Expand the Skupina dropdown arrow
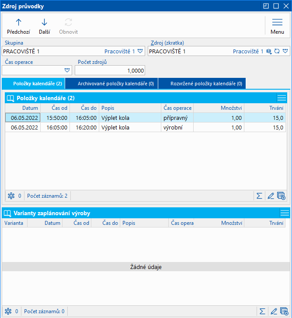This screenshot has height=318, width=292. click(x=140, y=51)
